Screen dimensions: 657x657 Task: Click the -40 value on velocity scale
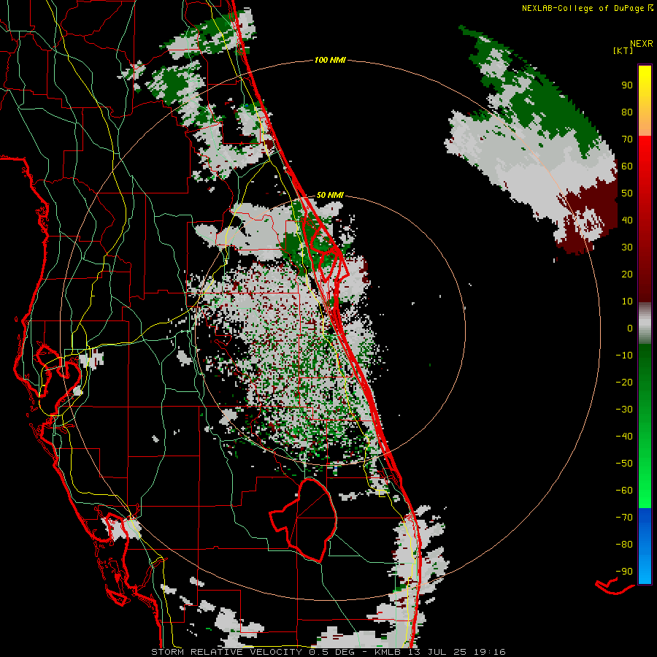[x=624, y=437]
